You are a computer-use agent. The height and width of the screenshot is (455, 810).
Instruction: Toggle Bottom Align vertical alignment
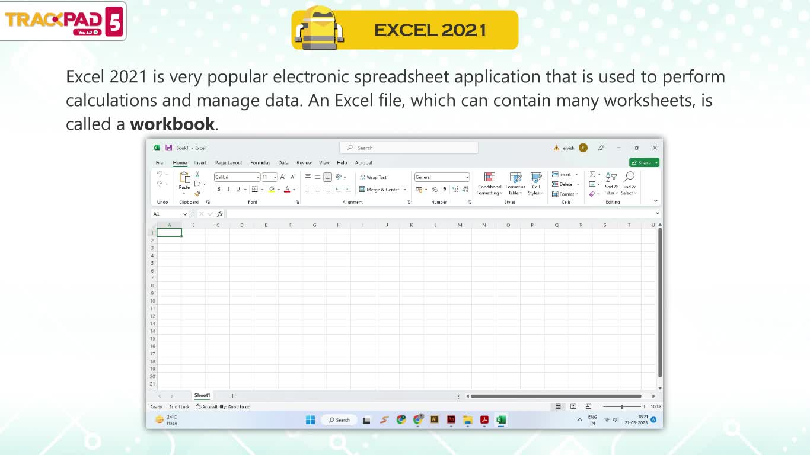coord(327,177)
